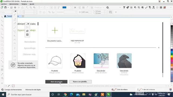Open Google Chrome from the taskbar
The image size is (173, 97).
[x=65, y=95]
